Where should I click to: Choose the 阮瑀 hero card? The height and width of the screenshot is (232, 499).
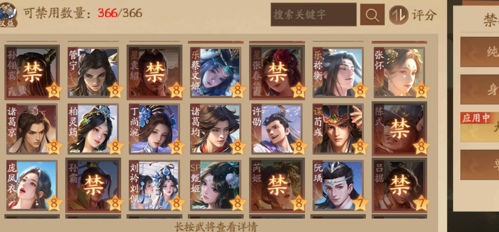(x=338, y=186)
